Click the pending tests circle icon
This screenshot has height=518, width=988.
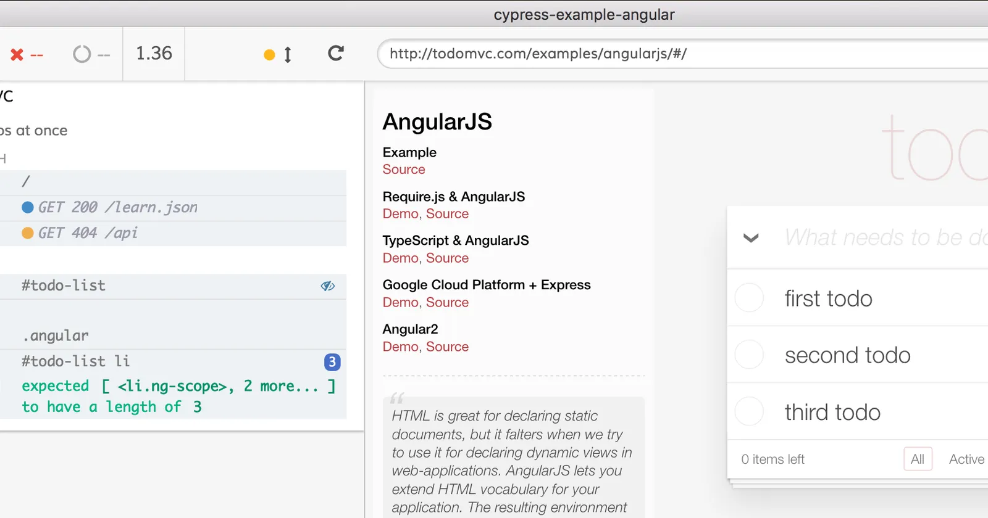click(x=82, y=55)
